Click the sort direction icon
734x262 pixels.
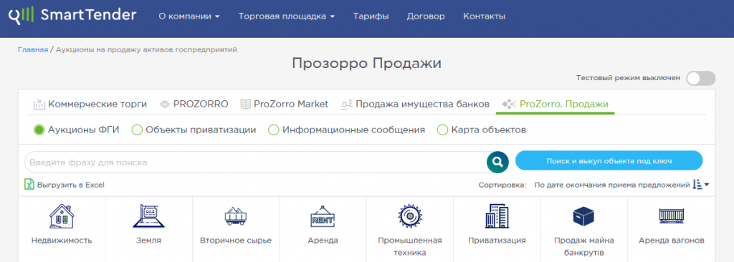697,185
